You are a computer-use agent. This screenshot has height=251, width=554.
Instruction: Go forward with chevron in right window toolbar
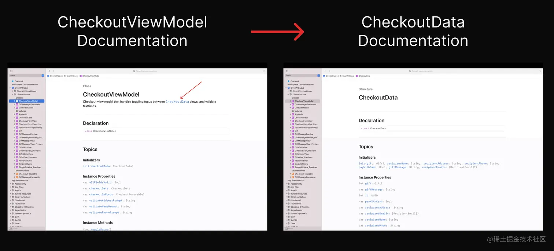pyautogui.click(x=329, y=71)
